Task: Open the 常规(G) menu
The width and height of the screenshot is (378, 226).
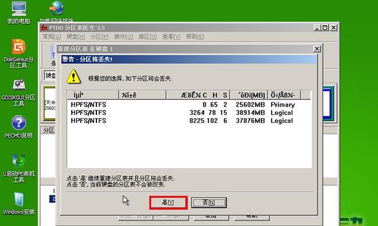Action: click(52, 37)
